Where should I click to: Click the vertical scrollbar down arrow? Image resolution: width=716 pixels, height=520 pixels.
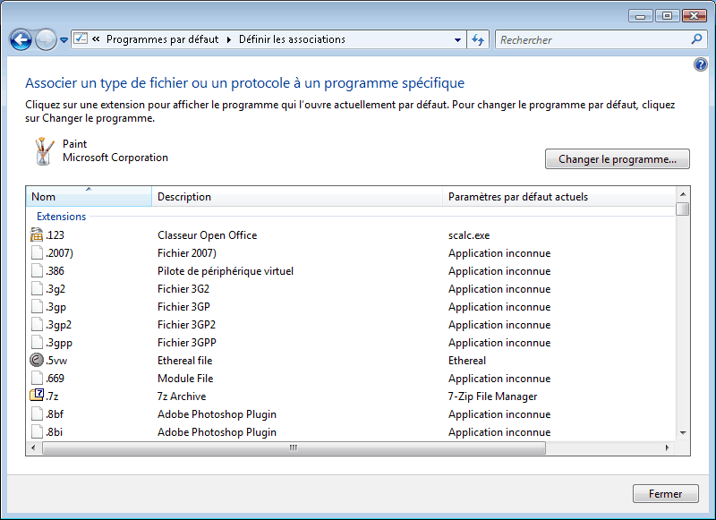coord(683,433)
